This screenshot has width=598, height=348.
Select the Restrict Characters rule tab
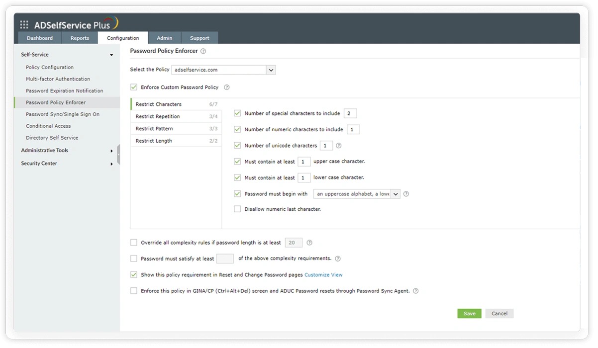click(176, 104)
